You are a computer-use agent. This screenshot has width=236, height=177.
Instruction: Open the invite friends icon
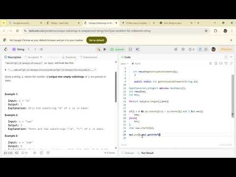[206, 49]
